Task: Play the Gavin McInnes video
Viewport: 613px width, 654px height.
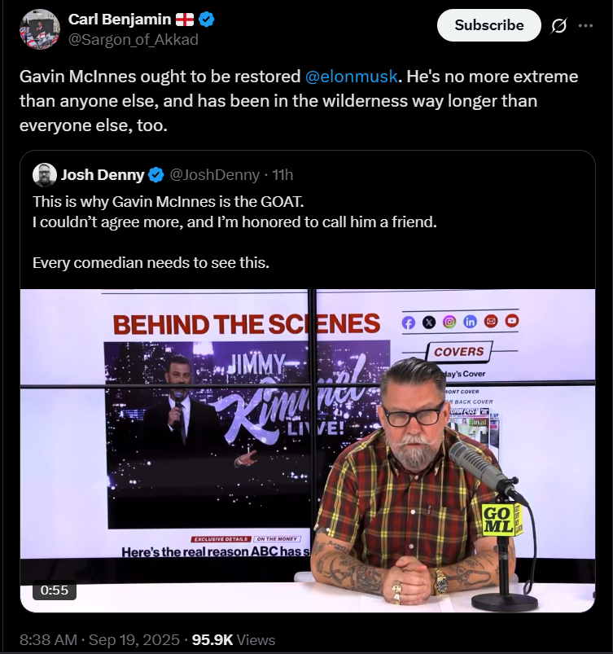Action: click(x=308, y=450)
